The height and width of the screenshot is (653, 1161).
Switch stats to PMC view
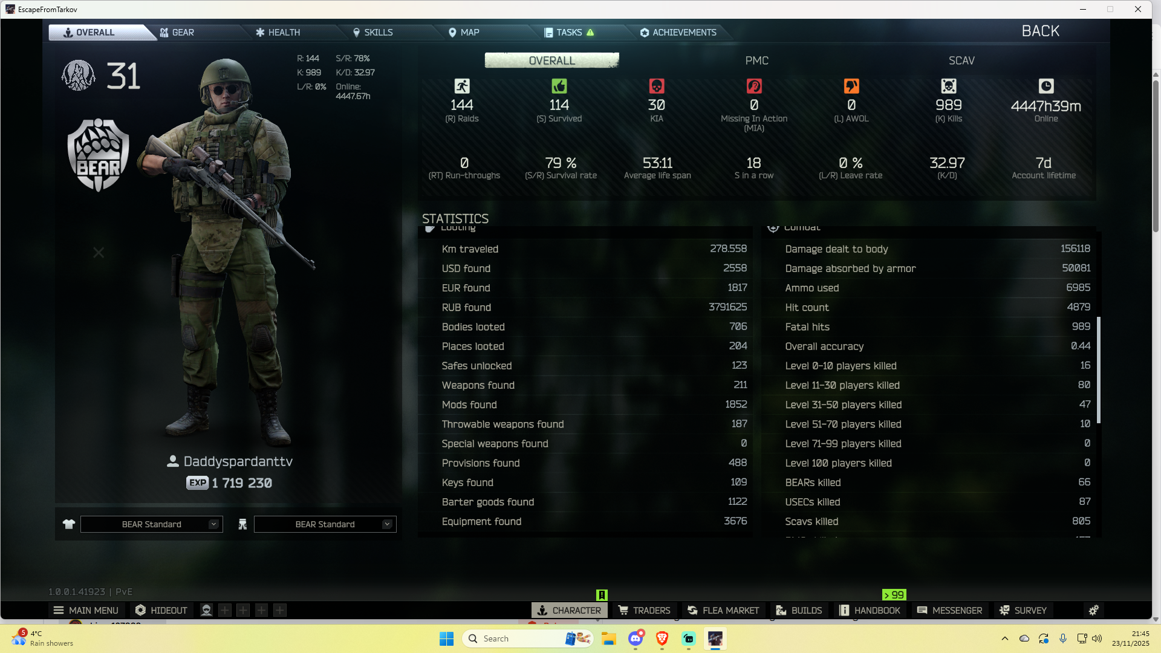pos(756,60)
